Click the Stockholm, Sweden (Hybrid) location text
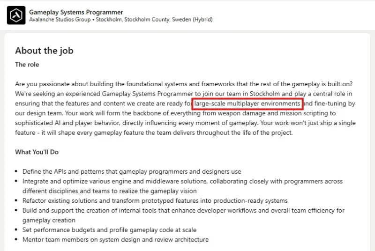This screenshot has width=375, height=251. coord(154,19)
